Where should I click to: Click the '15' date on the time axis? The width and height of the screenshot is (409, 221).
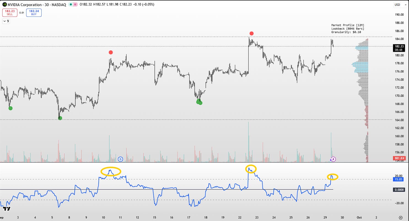pos(154,217)
